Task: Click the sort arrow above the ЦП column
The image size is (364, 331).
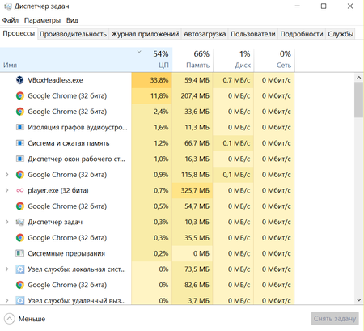Action: pyautogui.click(x=139, y=52)
